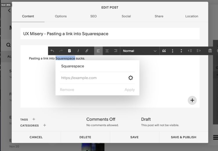Click the link text field Squarespace
Image resolution: width=218 pixels, height=151 pixels.
97,66
